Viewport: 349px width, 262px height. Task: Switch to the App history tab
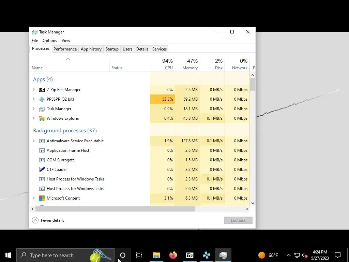coord(91,49)
